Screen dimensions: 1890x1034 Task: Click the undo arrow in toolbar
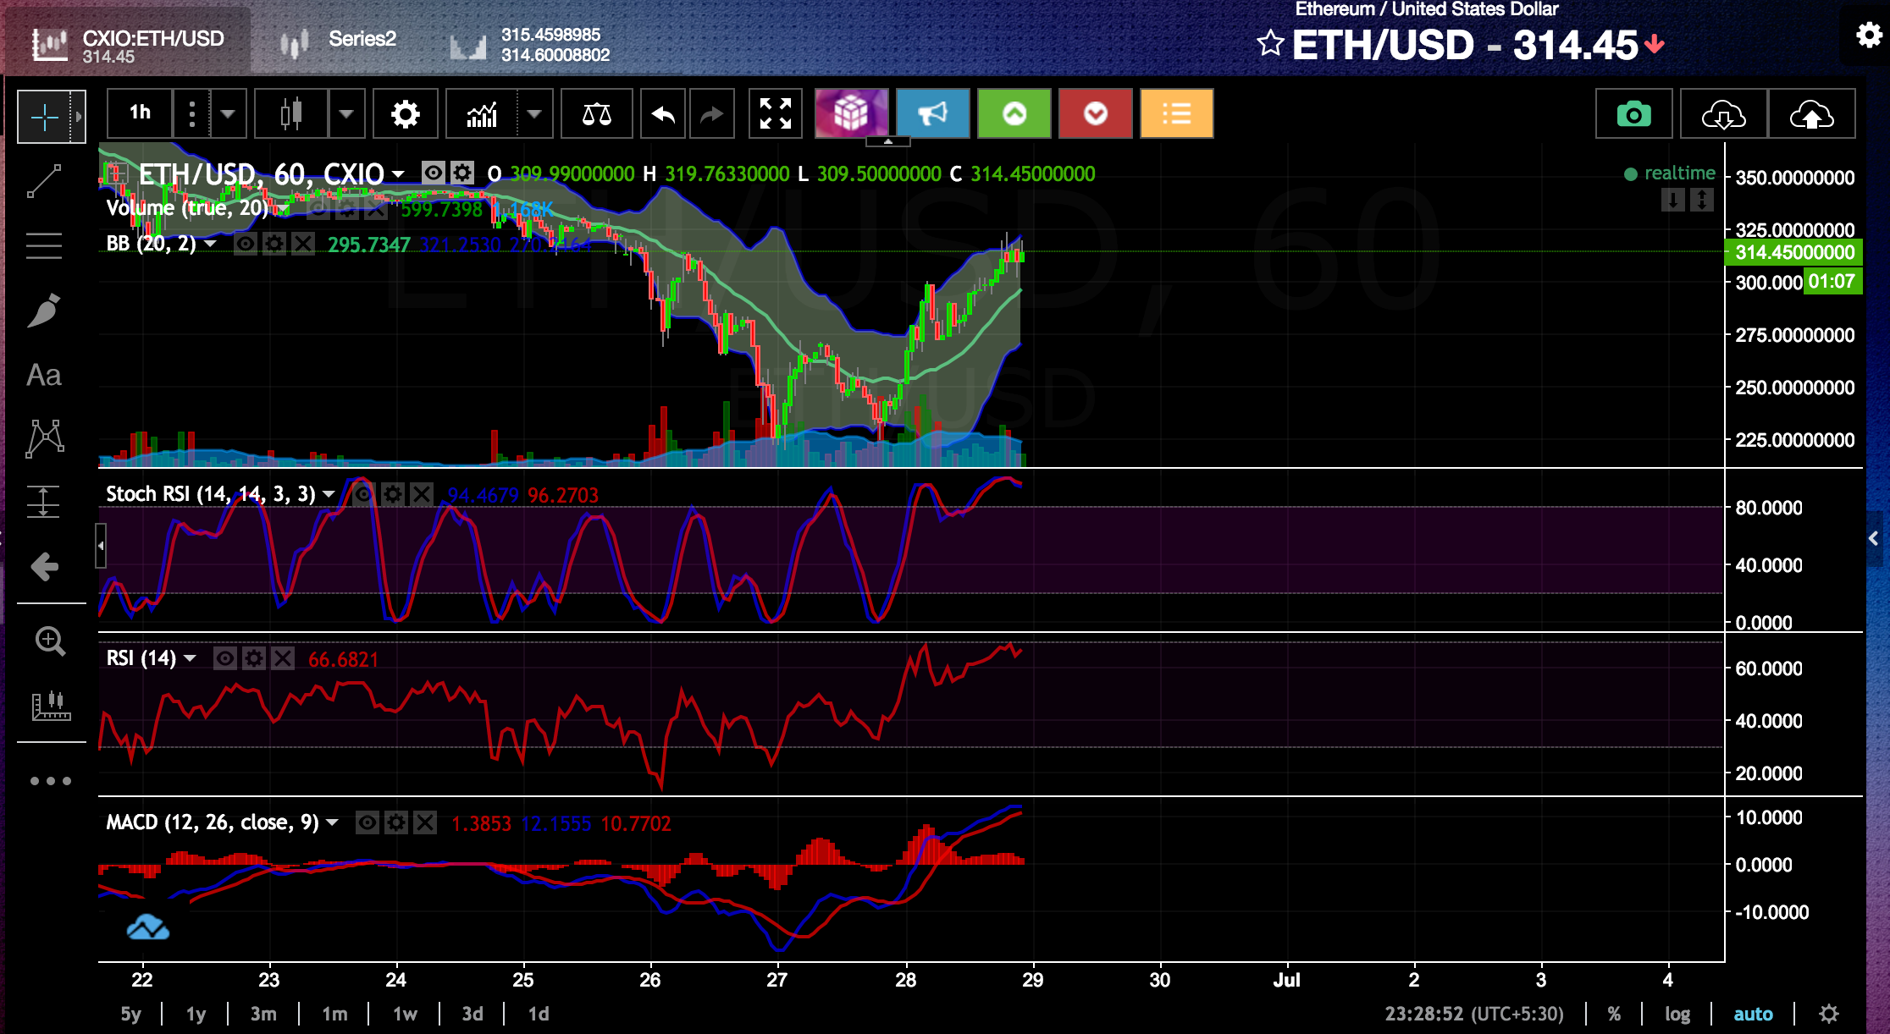pos(663,114)
